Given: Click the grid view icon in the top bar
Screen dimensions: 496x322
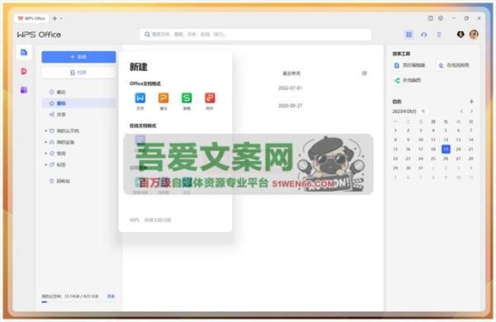Looking at the screenshot, I should click(409, 34).
